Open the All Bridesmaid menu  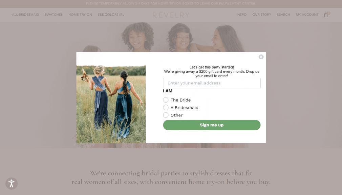(25, 15)
